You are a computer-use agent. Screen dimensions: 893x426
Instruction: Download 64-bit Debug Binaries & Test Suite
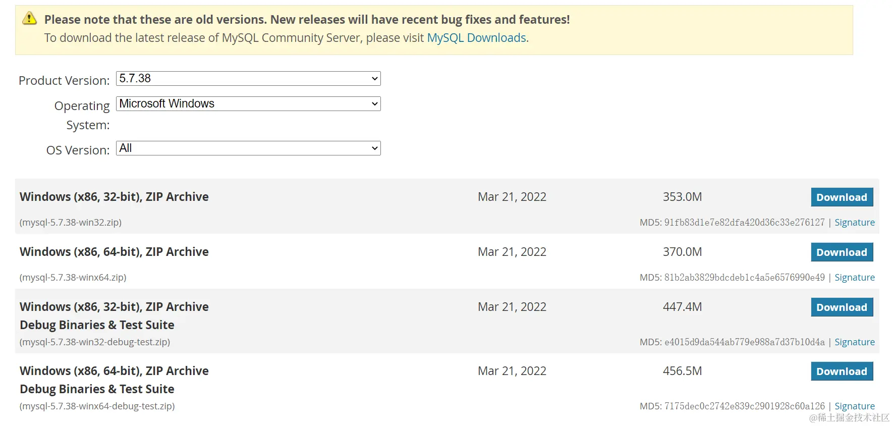coord(841,371)
